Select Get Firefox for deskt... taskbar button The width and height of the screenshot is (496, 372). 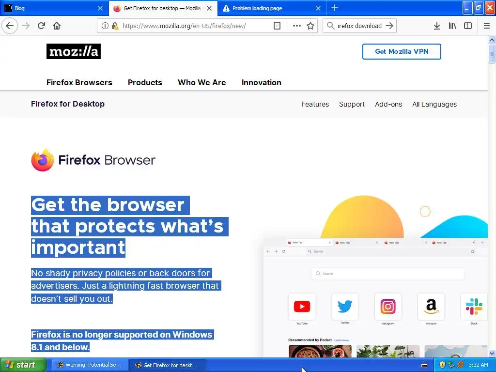(168, 365)
